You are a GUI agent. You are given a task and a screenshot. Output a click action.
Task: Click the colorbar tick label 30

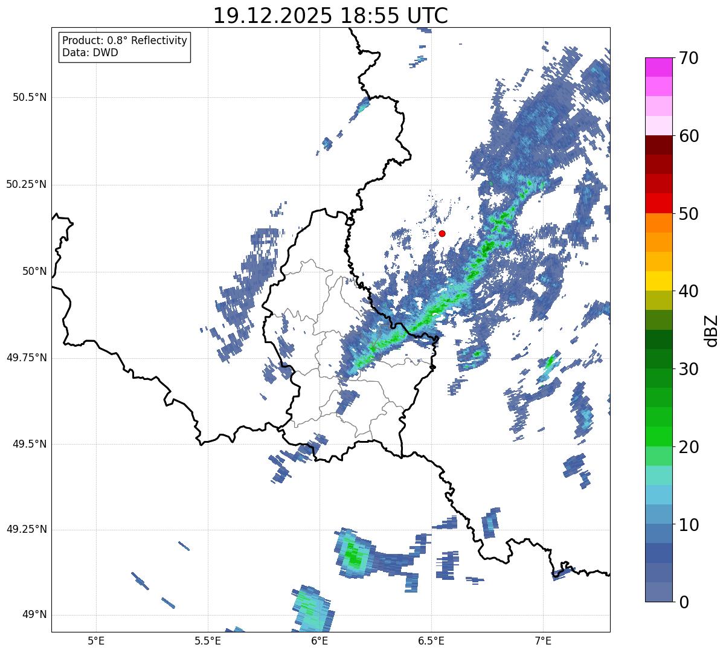pos(689,369)
